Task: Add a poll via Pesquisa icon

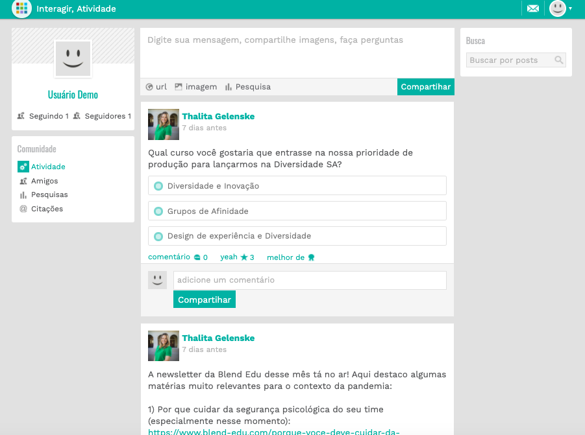Action: (229, 87)
